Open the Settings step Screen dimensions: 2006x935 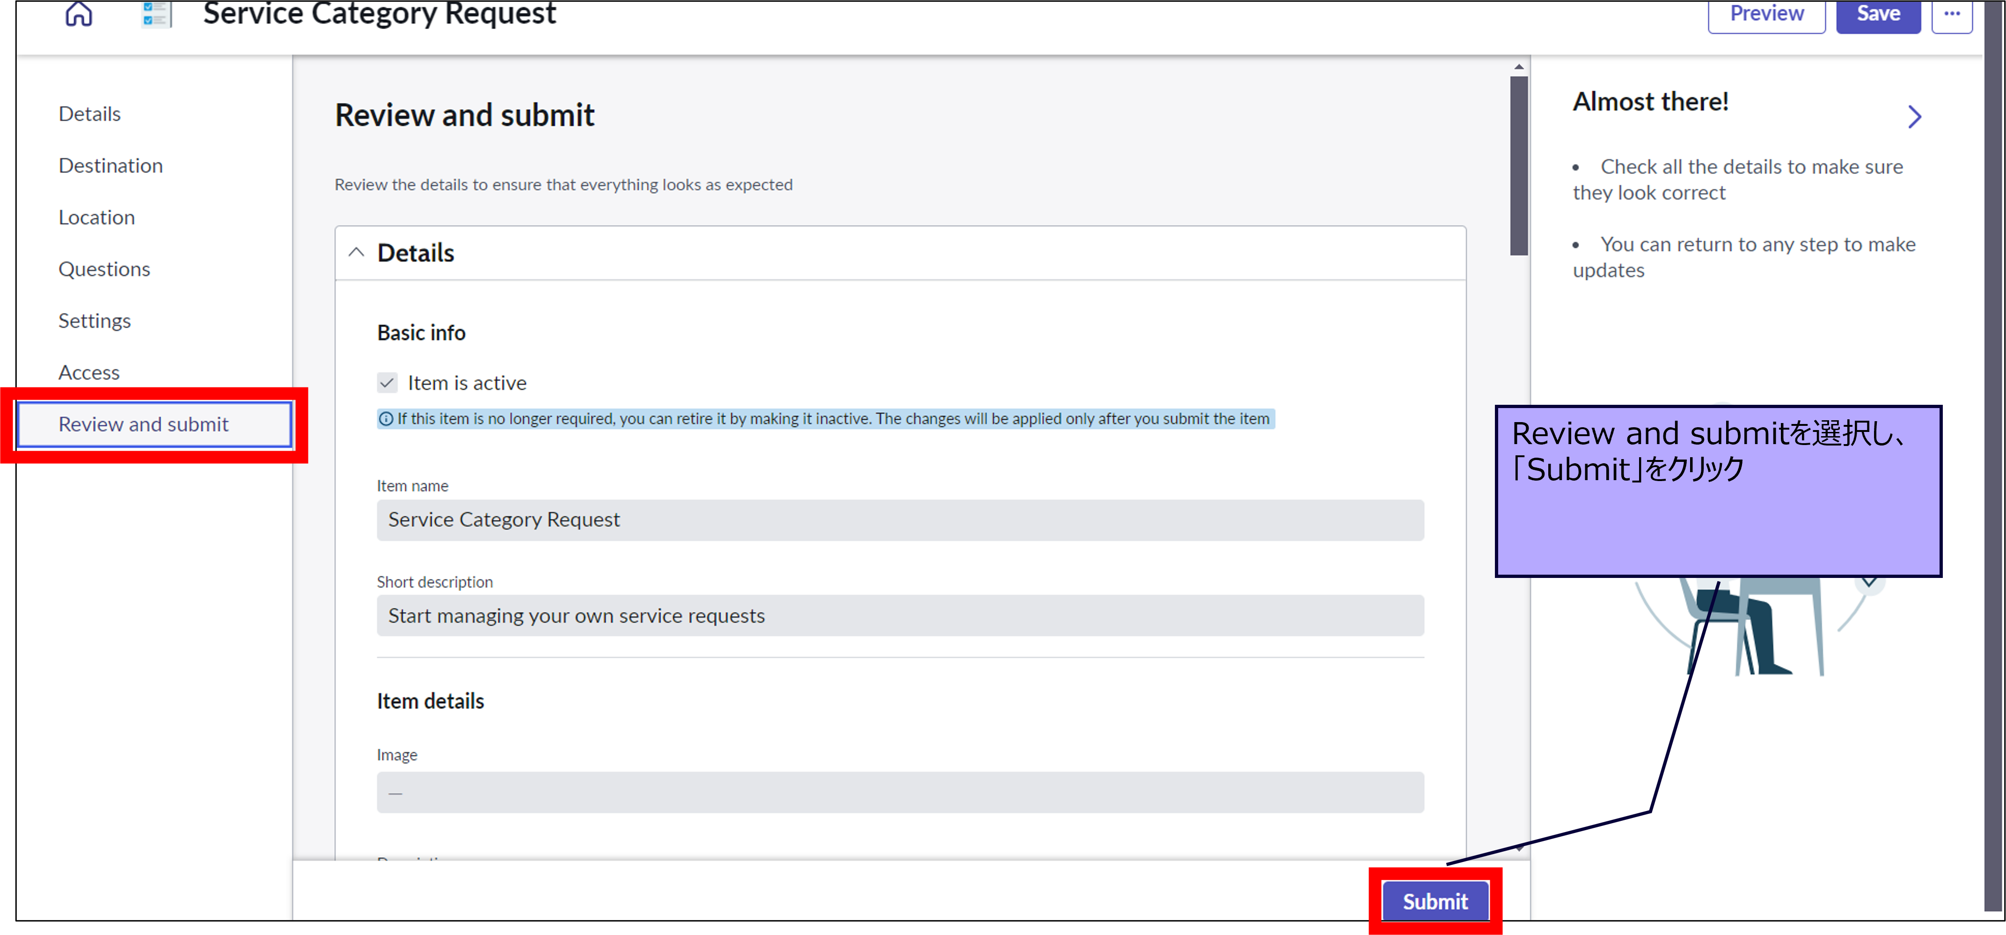click(x=94, y=321)
